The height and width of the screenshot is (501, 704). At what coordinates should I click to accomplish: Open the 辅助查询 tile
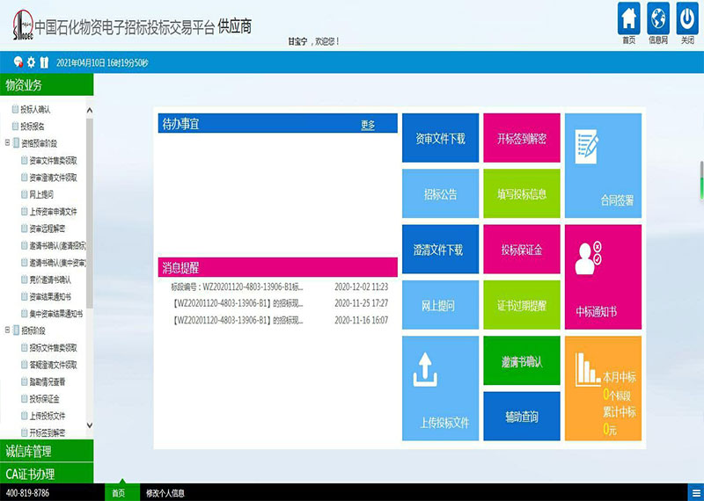point(522,417)
